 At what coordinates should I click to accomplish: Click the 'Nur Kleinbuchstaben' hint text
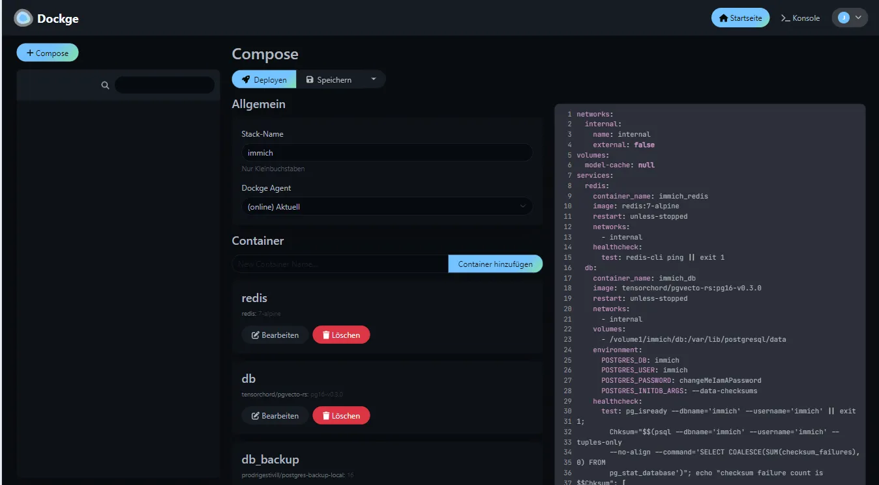pyautogui.click(x=273, y=169)
